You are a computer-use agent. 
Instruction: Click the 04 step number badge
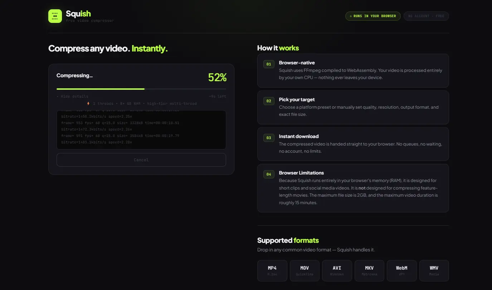click(269, 175)
